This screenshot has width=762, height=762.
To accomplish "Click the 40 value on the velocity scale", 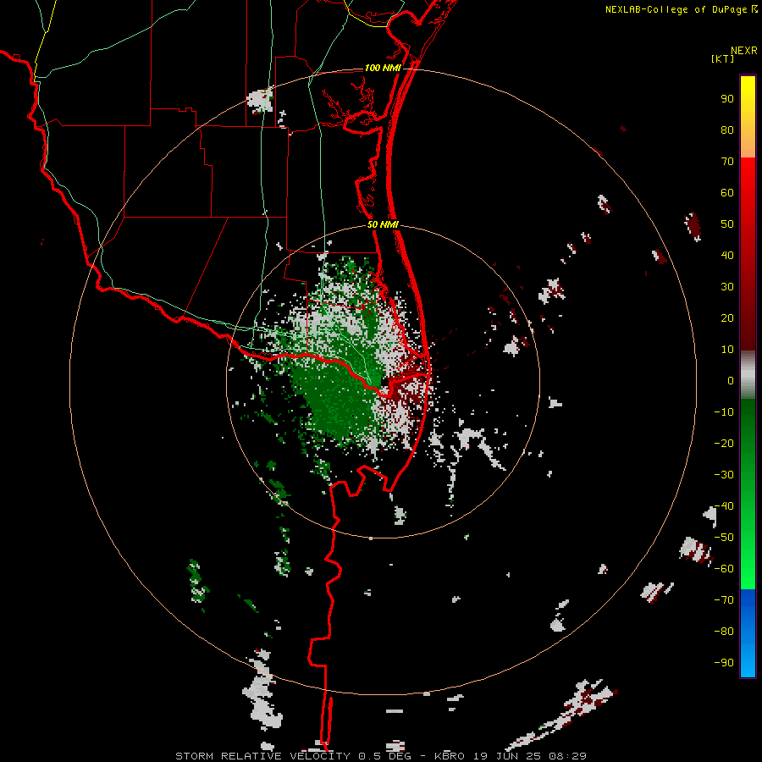I will point(727,256).
